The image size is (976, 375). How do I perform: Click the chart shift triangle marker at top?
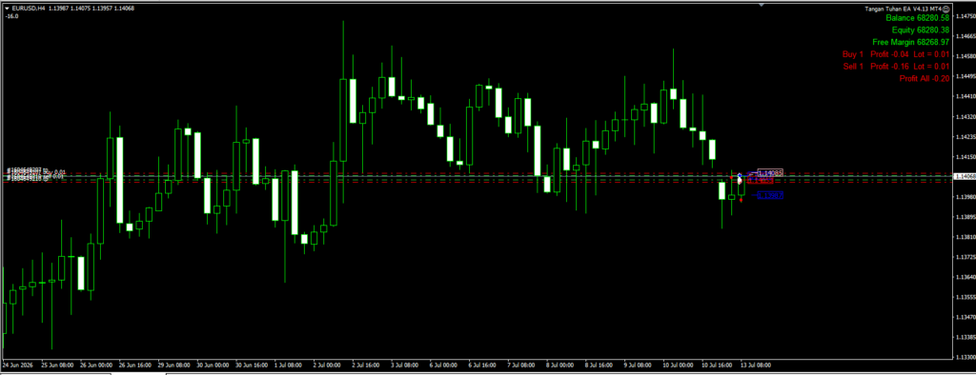pyautogui.click(x=762, y=4)
